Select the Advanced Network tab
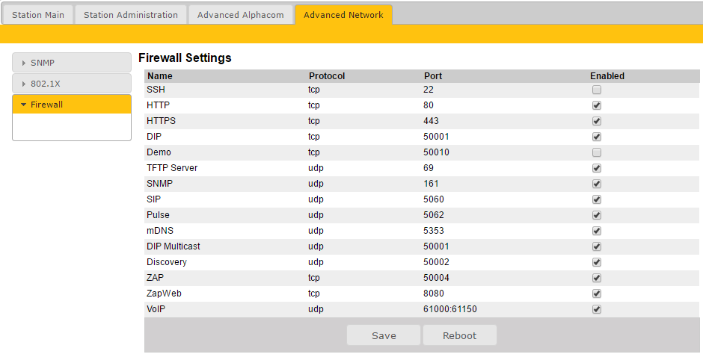This screenshot has width=703, height=357. click(x=343, y=15)
